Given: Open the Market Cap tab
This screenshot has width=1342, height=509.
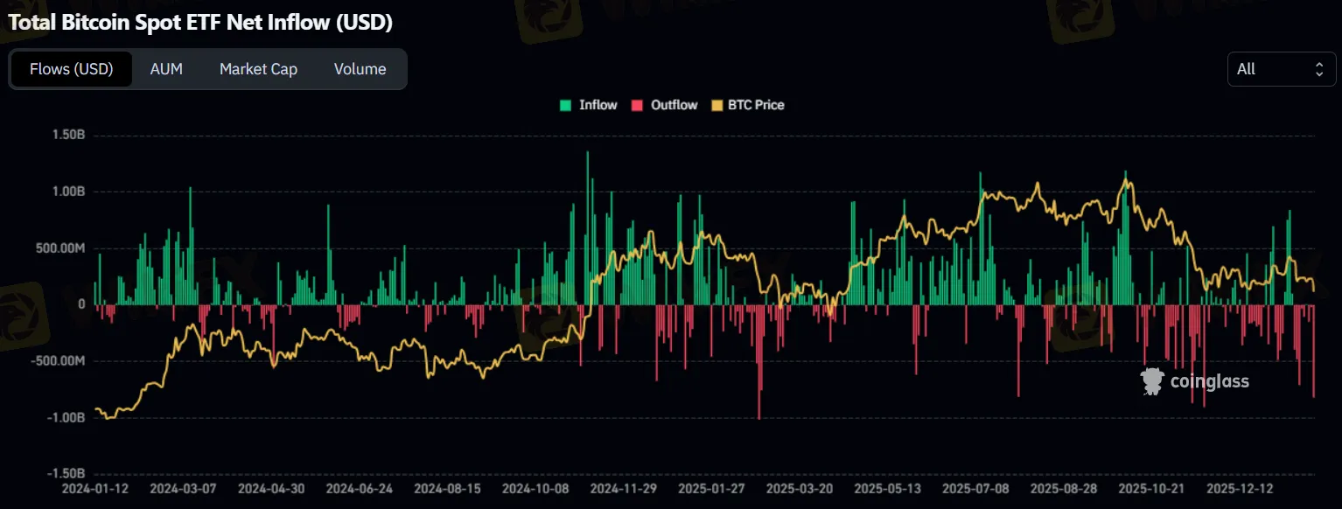Looking at the screenshot, I should tap(258, 68).
